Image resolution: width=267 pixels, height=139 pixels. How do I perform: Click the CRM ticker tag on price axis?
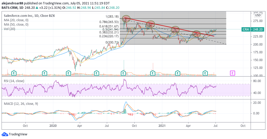[x=246, y=30]
